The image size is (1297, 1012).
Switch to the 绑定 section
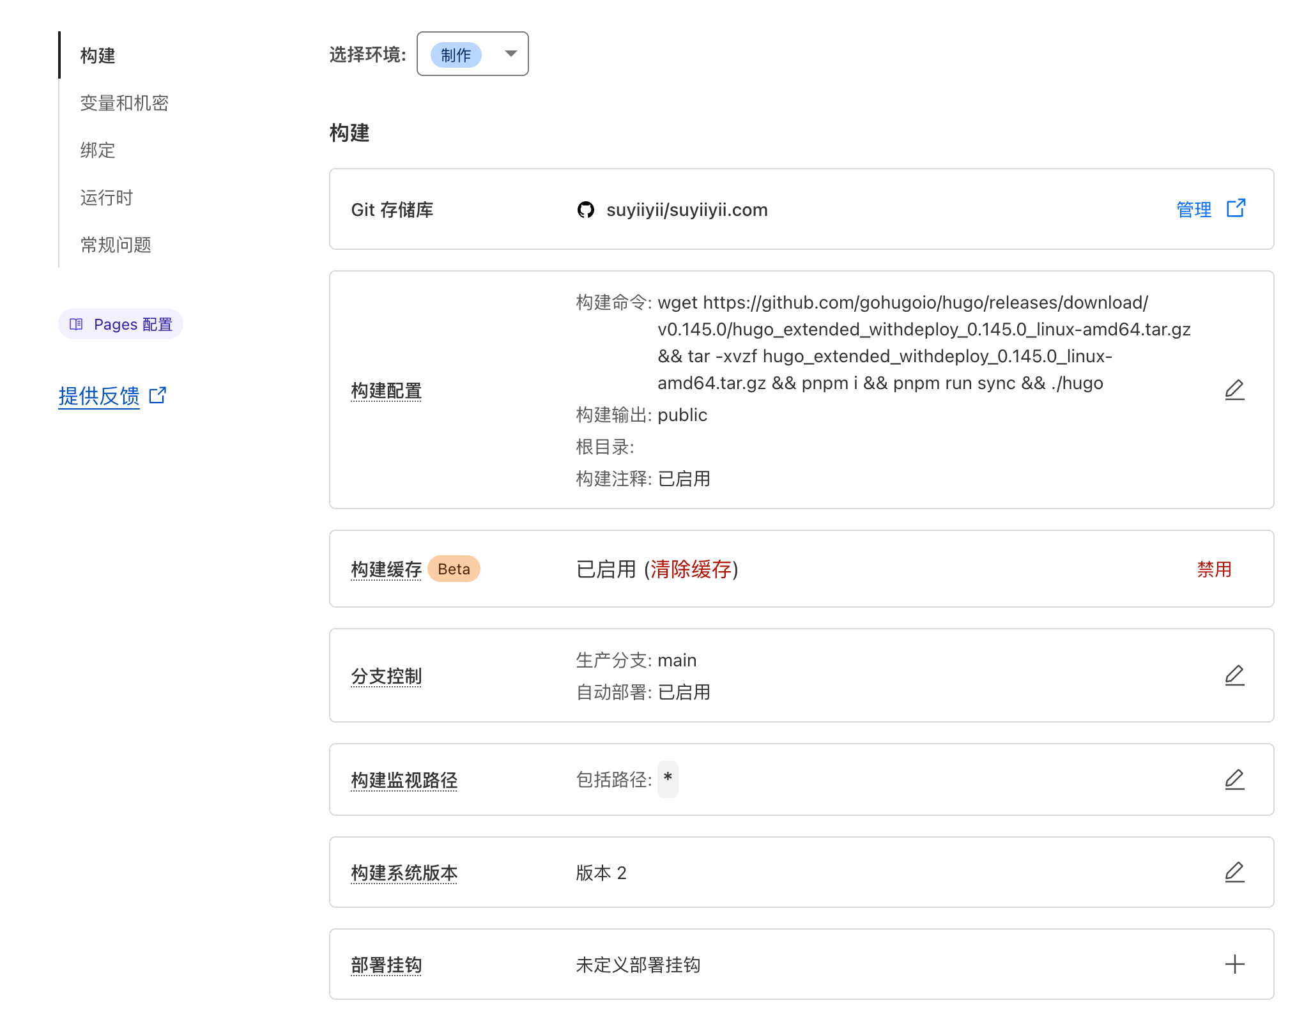tap(97, 151)
